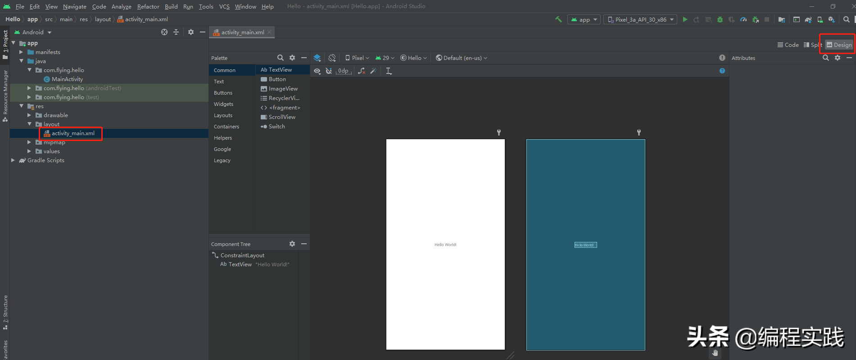The height and width of the screenshot is (360, 856).
Task: Open SDK Manager toolbar icon
Action: (832, 19)
